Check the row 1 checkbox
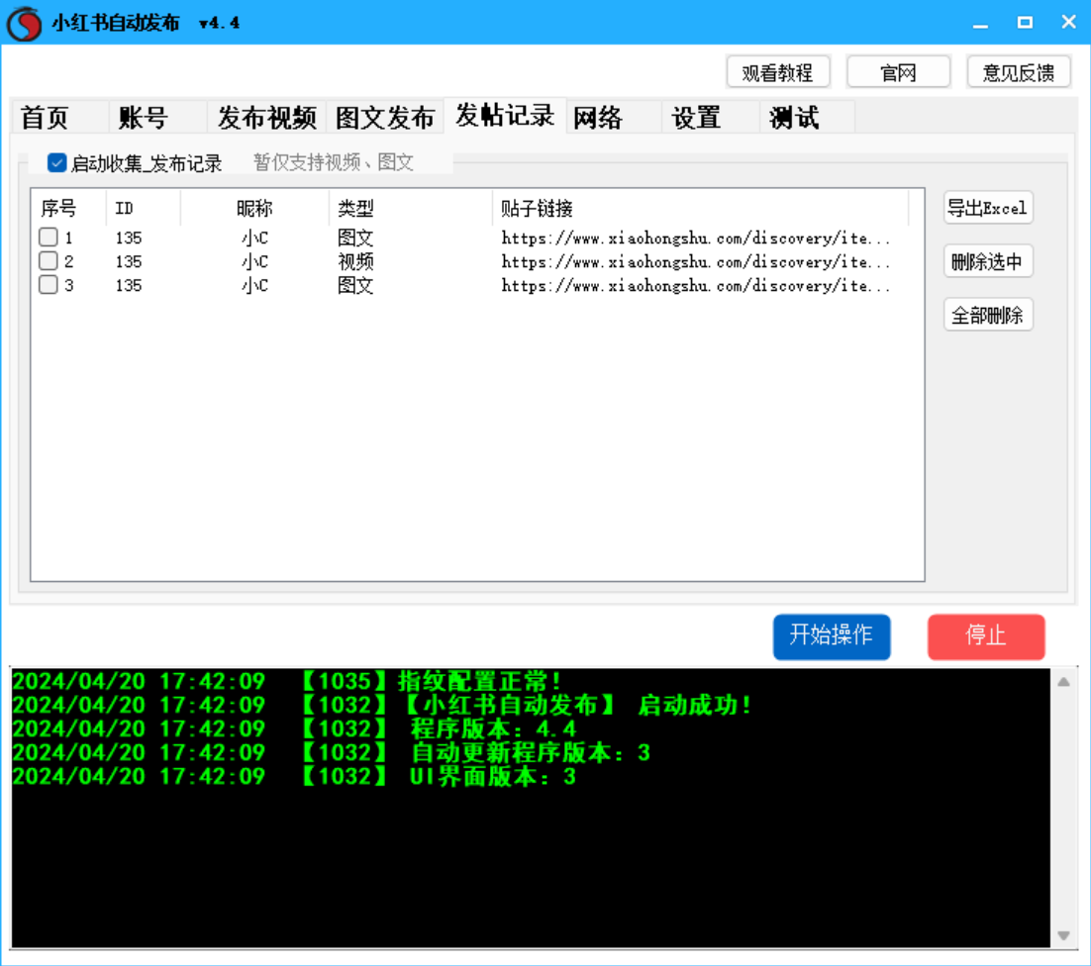The width and height of the screenshot is (1091, 966). click(48, 238)
